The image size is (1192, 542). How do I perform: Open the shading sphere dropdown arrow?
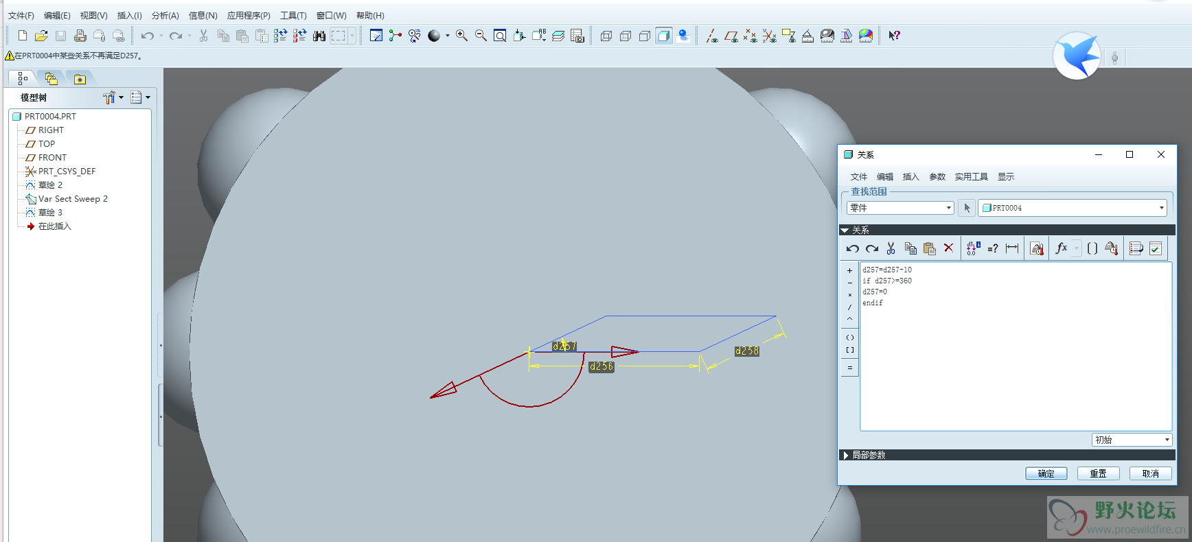point(447,36)
